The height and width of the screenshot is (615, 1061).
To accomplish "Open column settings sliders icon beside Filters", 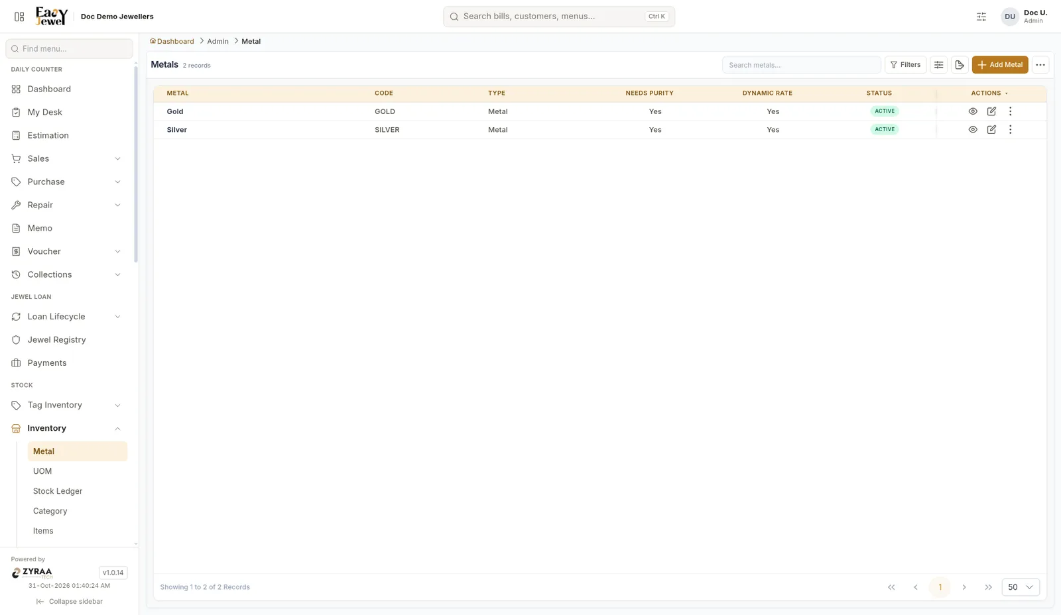I will (x=938, y=65).
